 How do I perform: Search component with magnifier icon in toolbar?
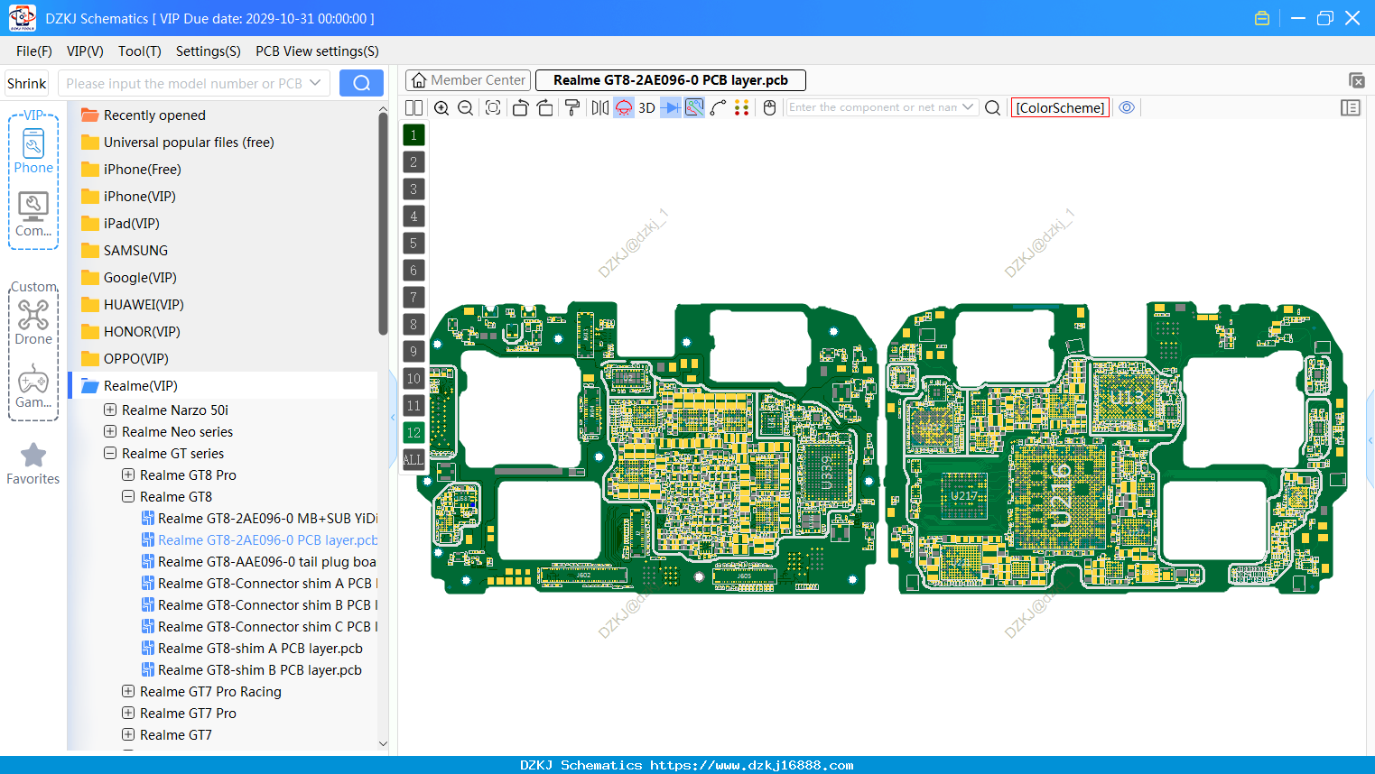993,108
